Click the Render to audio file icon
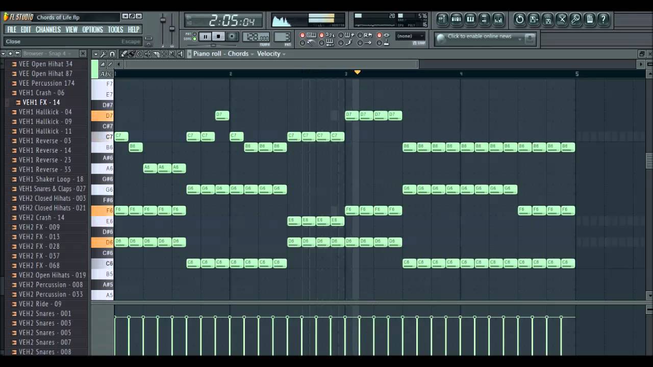 (548, 19)
